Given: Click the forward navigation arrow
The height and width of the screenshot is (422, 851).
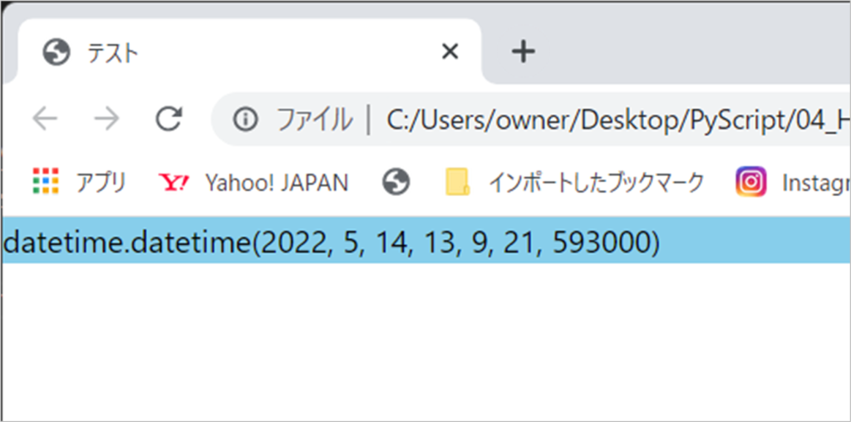Looking at the screenshot, I should point(106,120).
